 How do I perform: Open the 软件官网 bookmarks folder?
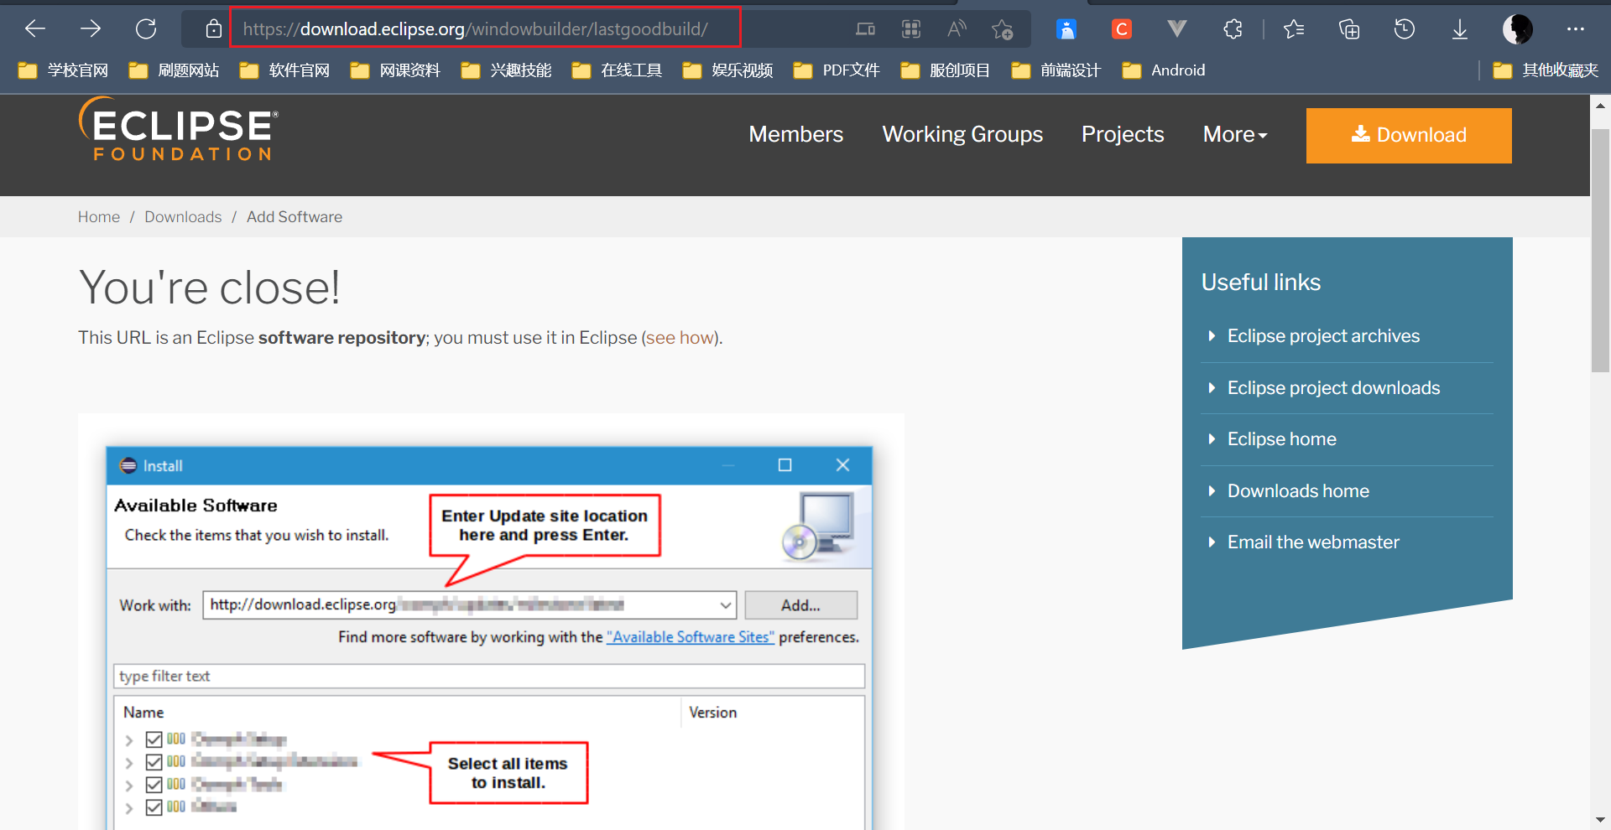[x=284, y=70]
